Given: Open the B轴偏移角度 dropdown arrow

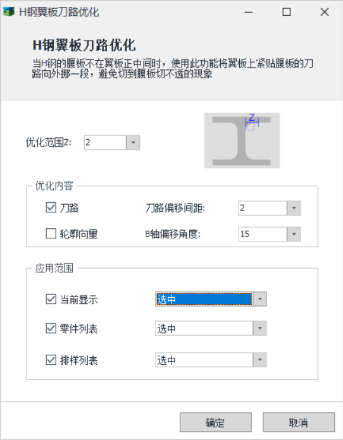Looking at the screenshot, I should click(x=294, y=234).
